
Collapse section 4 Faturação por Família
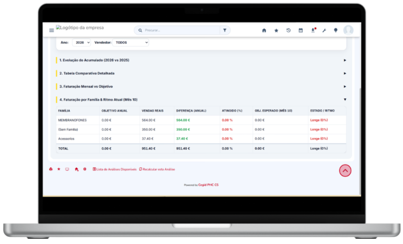(x=201, y=99)
